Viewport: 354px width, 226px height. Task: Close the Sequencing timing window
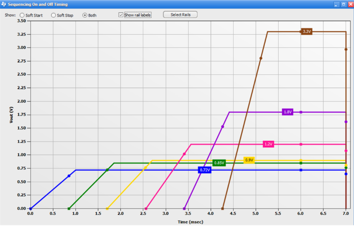pyautogui.click(x=351, y=4)
